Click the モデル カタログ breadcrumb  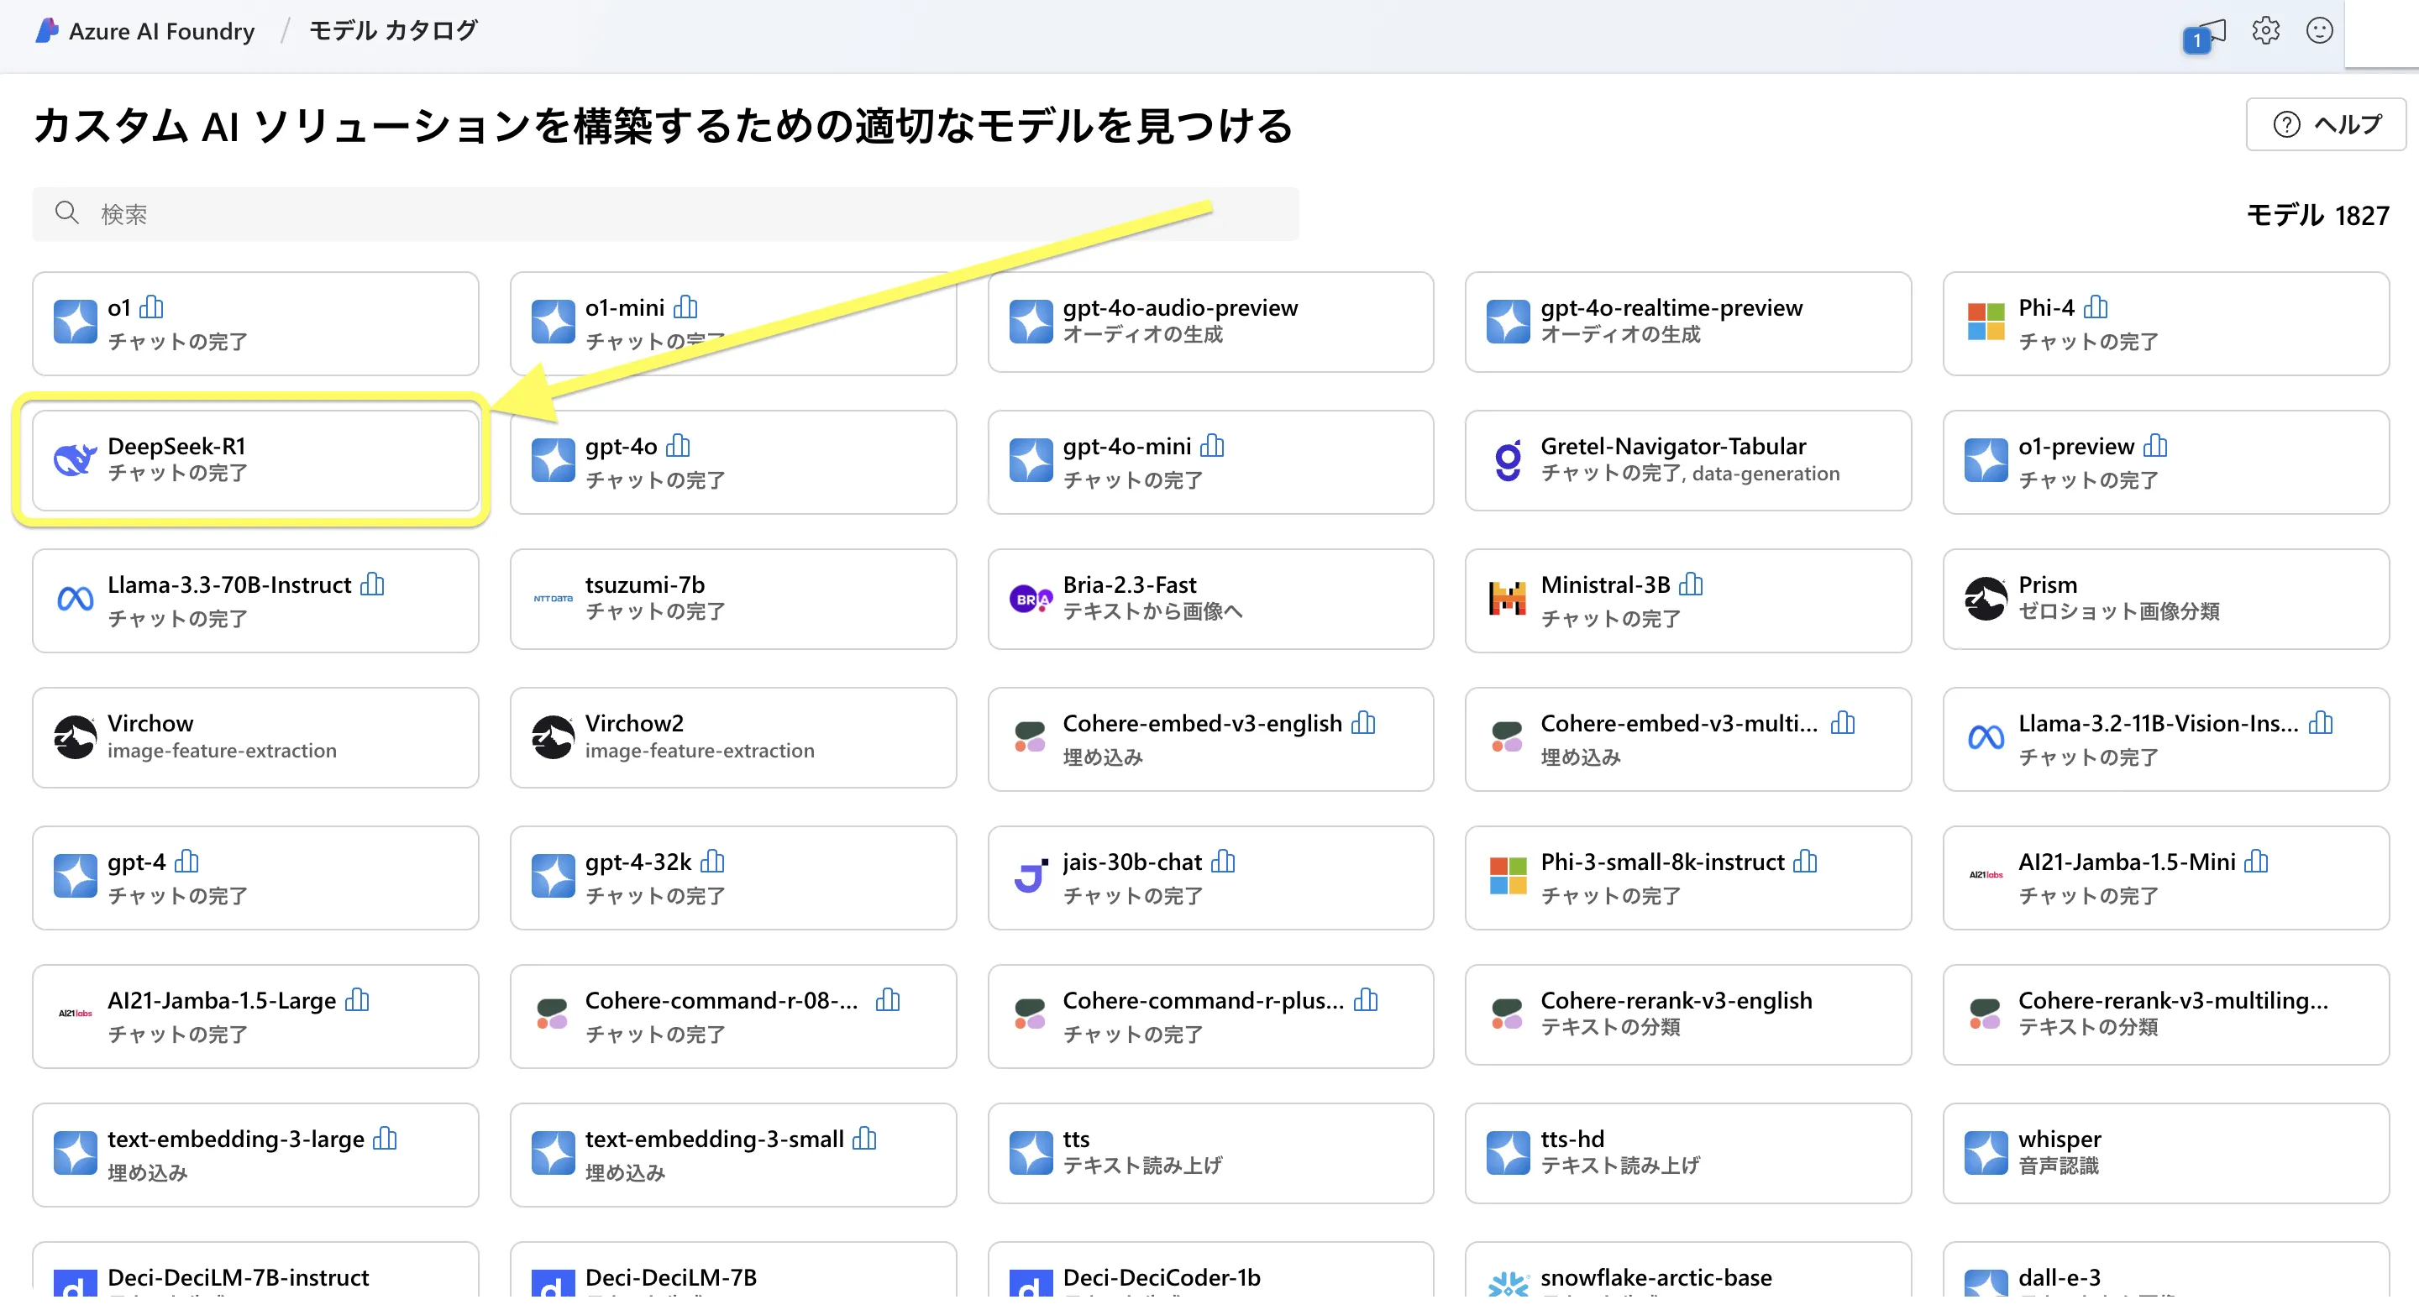point(393,31)
